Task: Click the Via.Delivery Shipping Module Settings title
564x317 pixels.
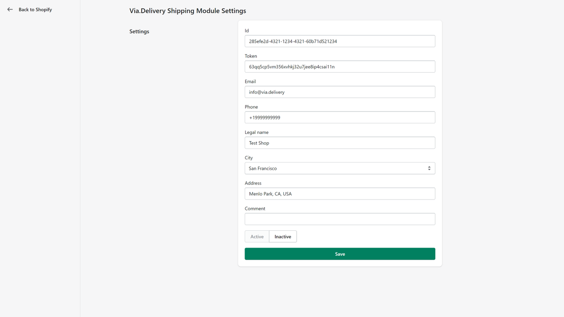Action: 188,11
